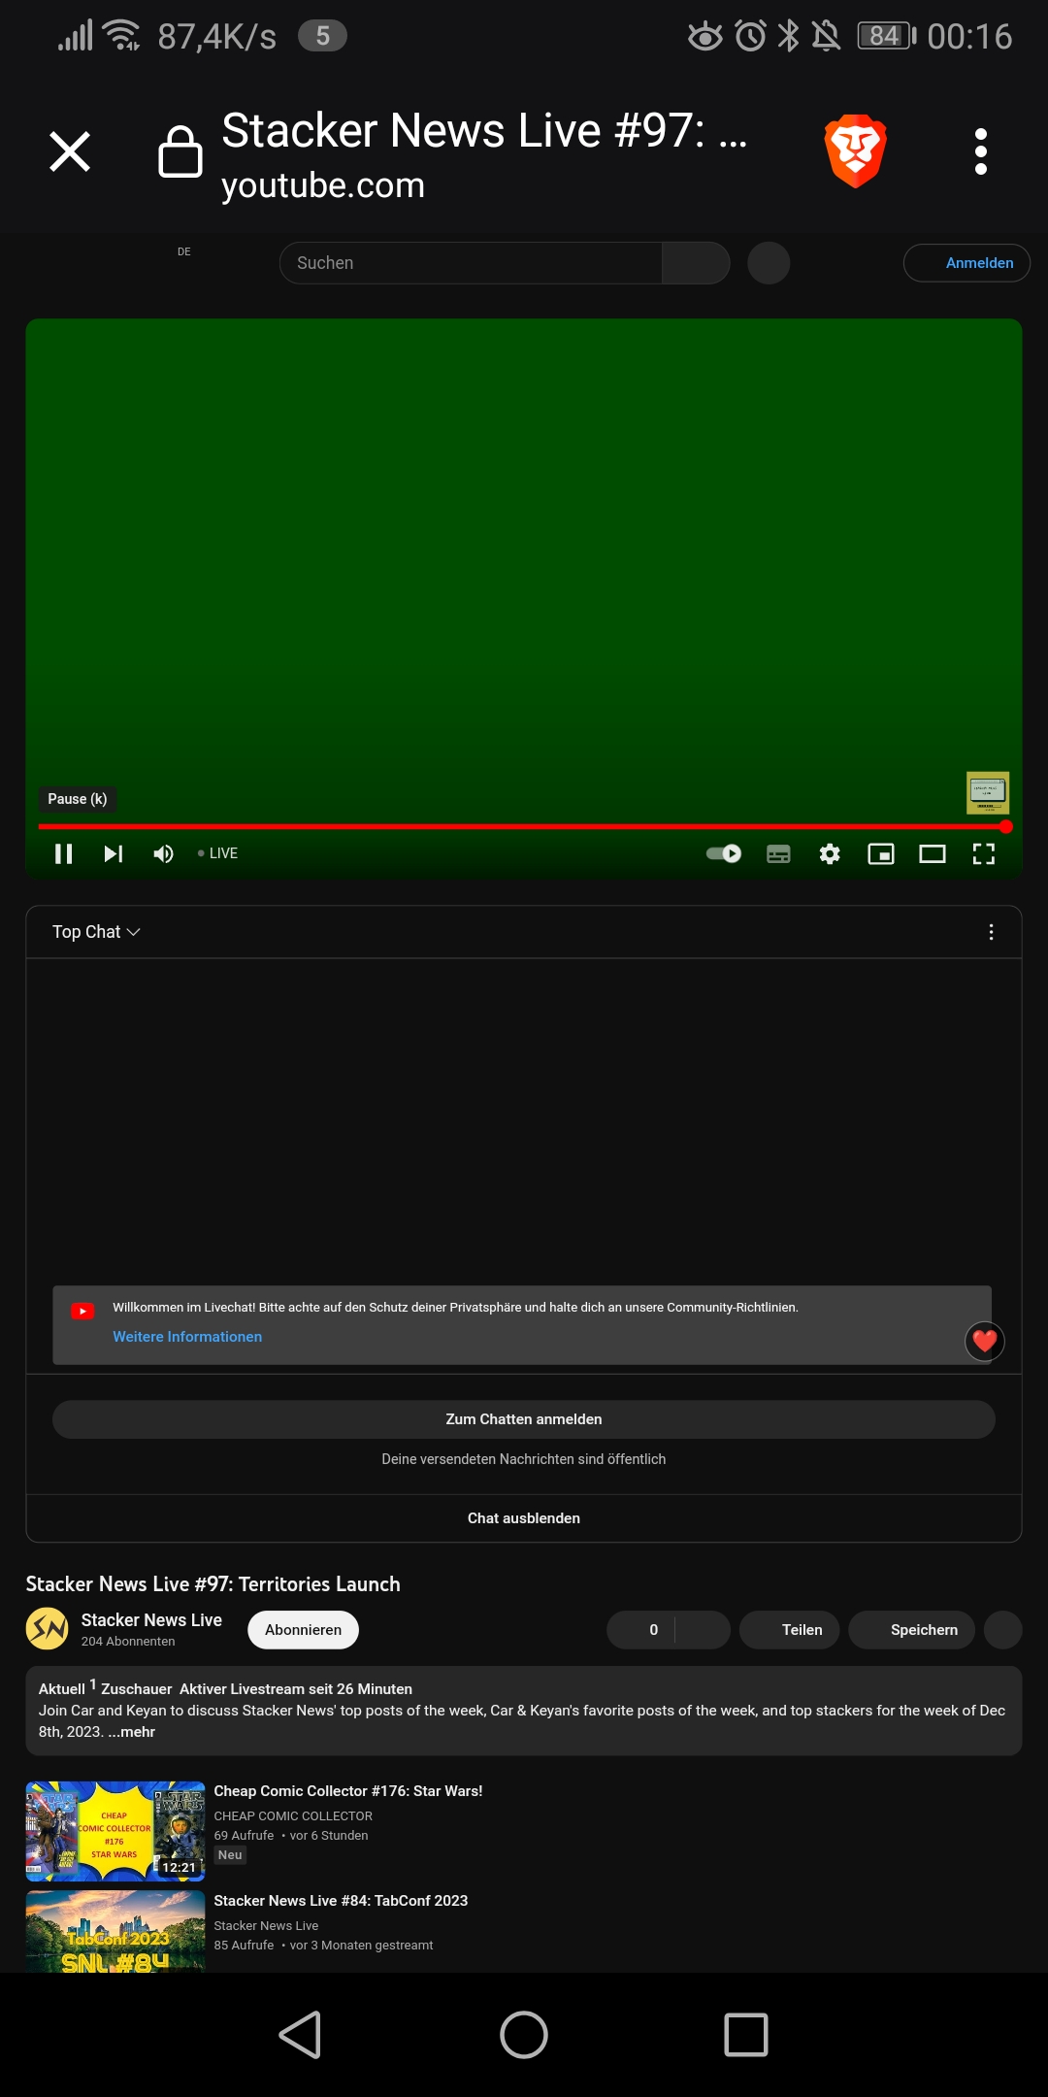Screen dimensions: 1048x2097
Task: Enter fullscreen video mode
Action: point(984,853)
